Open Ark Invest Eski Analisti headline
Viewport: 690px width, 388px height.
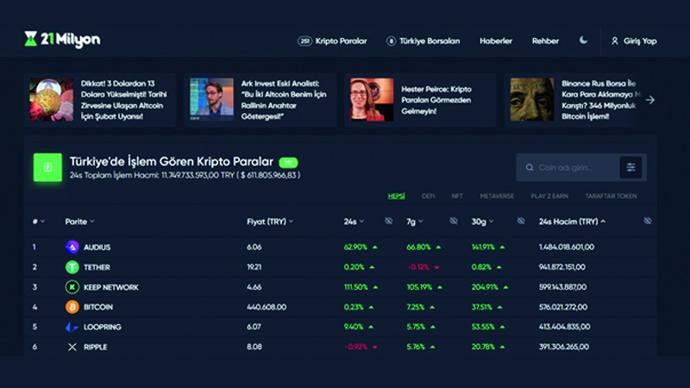point(284,100)
